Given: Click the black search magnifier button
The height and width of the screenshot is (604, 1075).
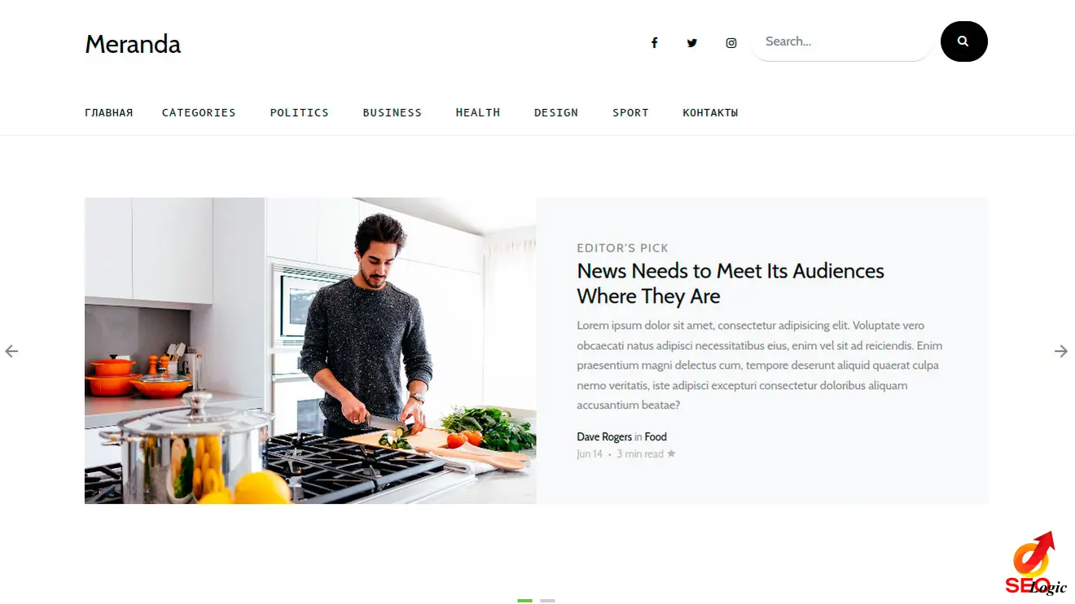Looking at the screenshot, I should [964, 42].
